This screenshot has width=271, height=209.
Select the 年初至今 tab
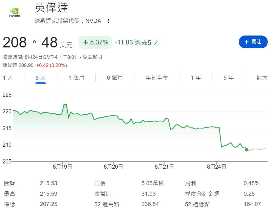(x=157, y=78)
